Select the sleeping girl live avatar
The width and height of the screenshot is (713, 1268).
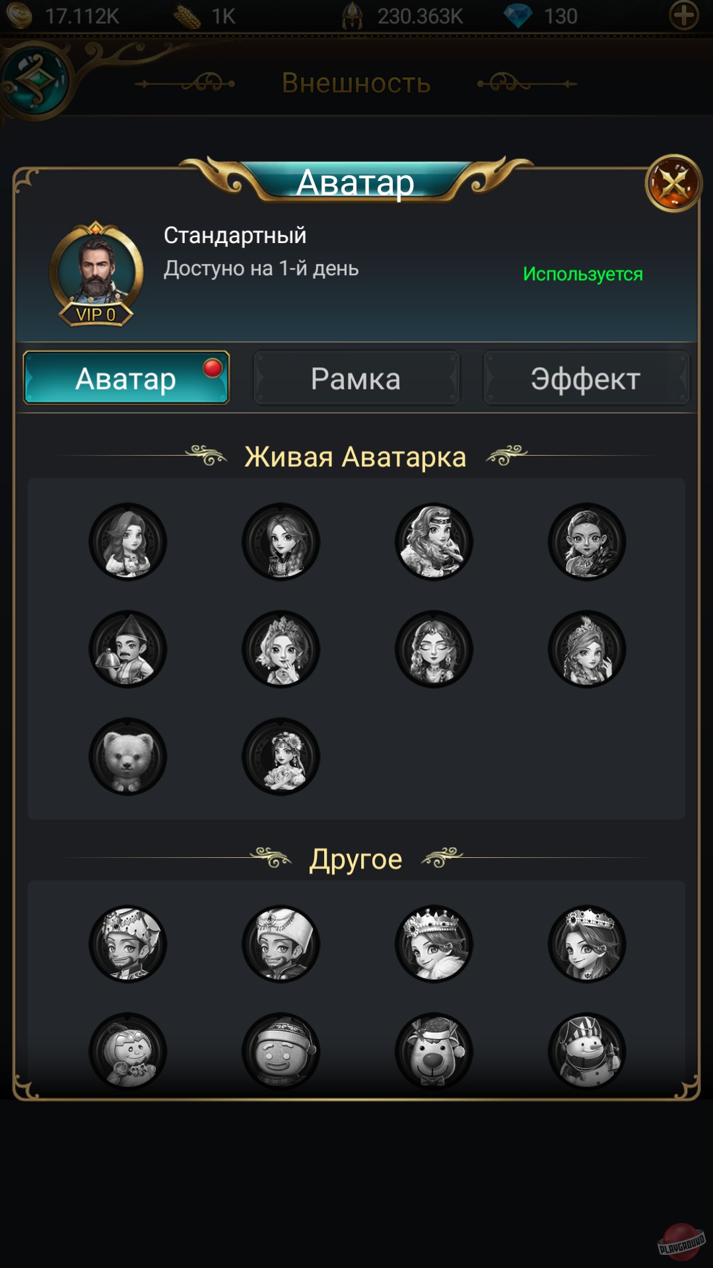(x=434, y=649)
